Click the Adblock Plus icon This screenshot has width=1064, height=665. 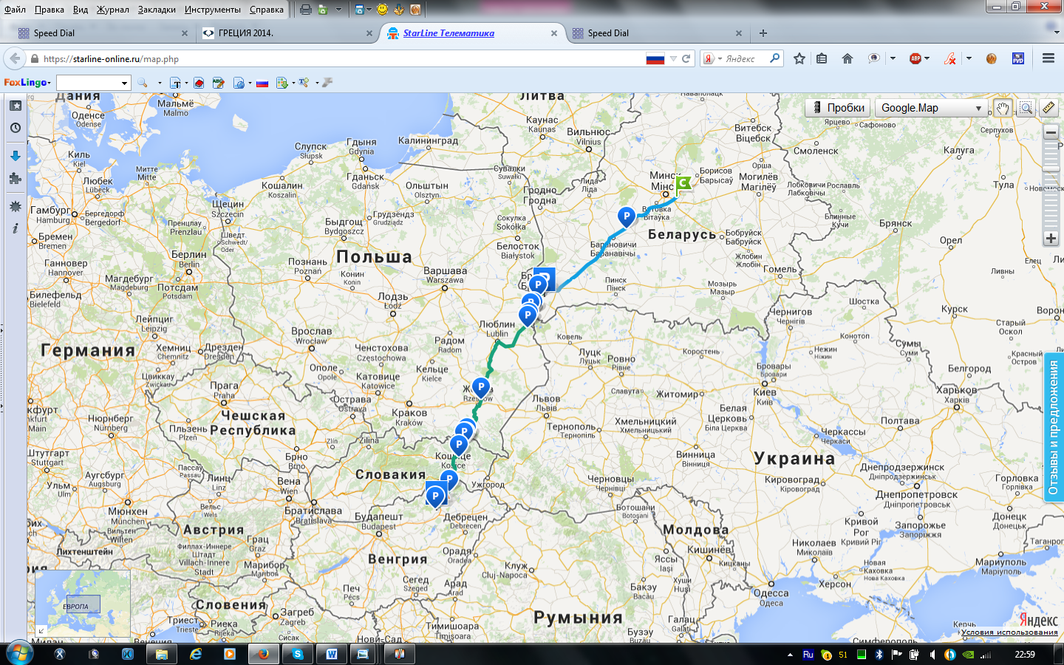coord(915,58)
